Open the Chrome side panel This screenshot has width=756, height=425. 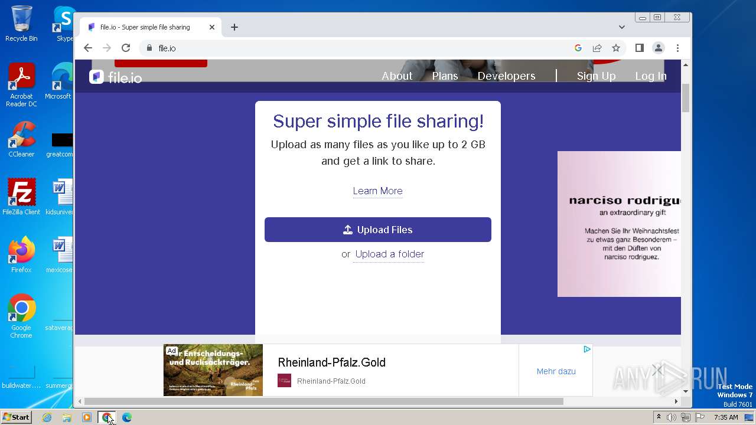coord(639,48)
